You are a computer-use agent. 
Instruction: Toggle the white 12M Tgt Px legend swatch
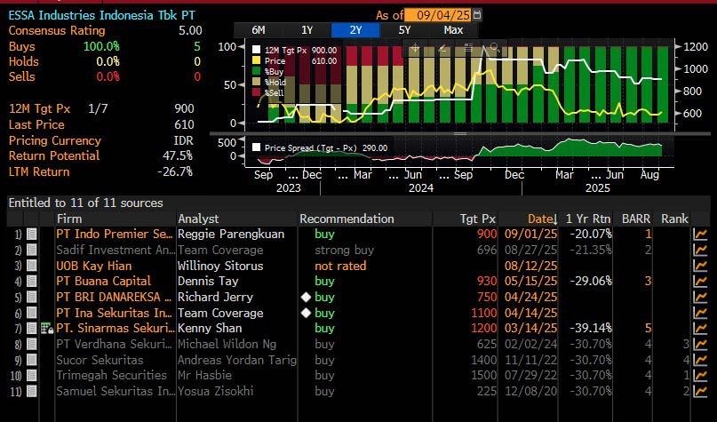pos(256,50)
